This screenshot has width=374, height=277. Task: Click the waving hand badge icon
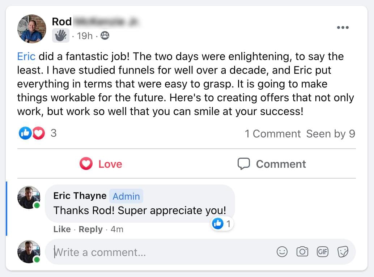[60, 35]
